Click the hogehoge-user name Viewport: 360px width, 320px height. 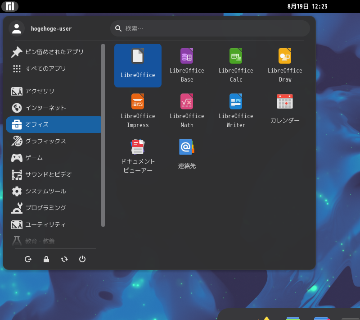pyautogui.click(x=51, y=29)
